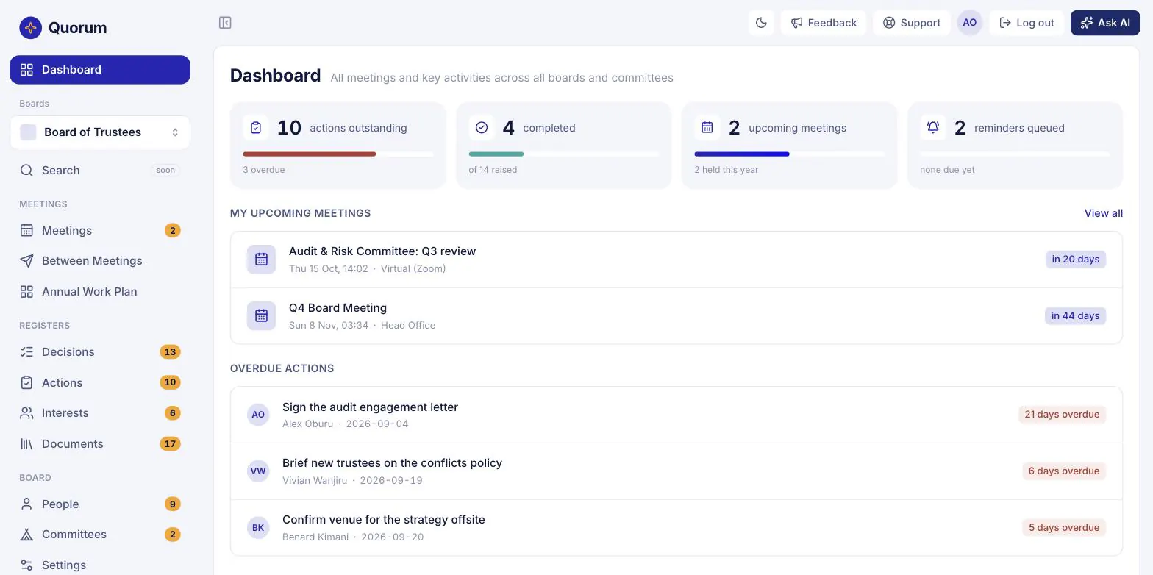Open the Support button
The width and height of the screenshot is (1153, 575).
pos(912,23)
